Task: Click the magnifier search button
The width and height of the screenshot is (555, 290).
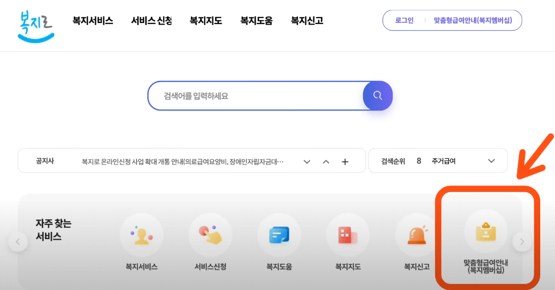Action: click(x=378, y=96)
